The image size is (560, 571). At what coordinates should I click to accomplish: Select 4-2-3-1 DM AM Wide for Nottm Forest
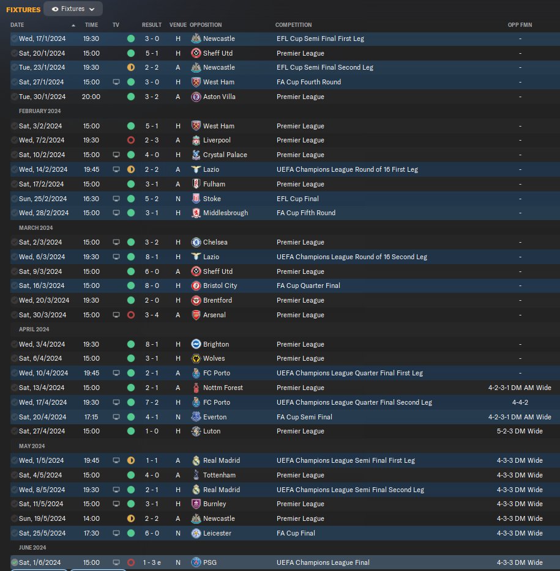520,388
